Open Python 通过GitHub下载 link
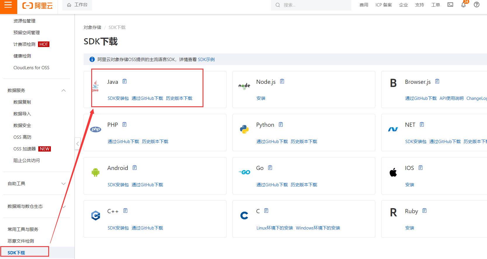The width and height of the screenshot is (487, 259). click(272, 141)
